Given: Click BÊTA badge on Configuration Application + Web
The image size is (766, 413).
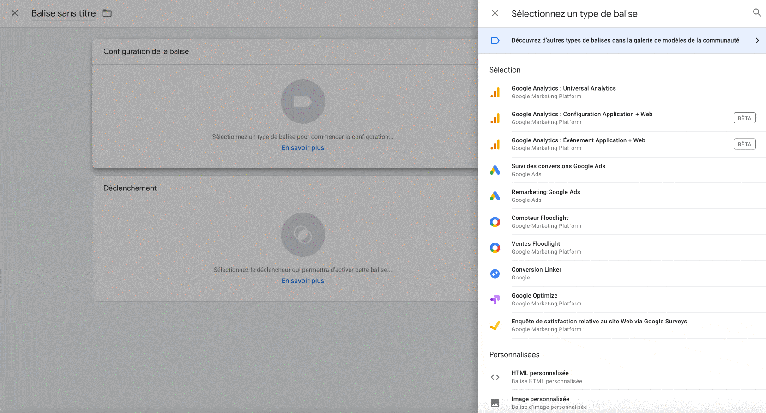Looking at the screenshot, I should [744, 118].
